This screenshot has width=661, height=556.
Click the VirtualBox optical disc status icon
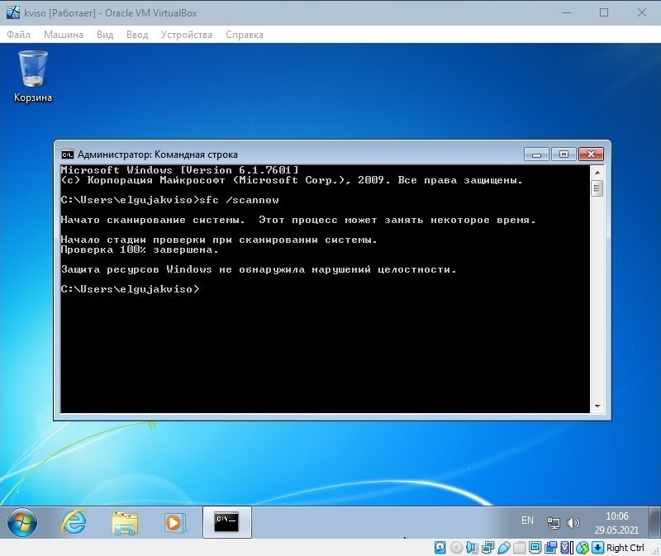pyautogui.click(x=456, y=548)
